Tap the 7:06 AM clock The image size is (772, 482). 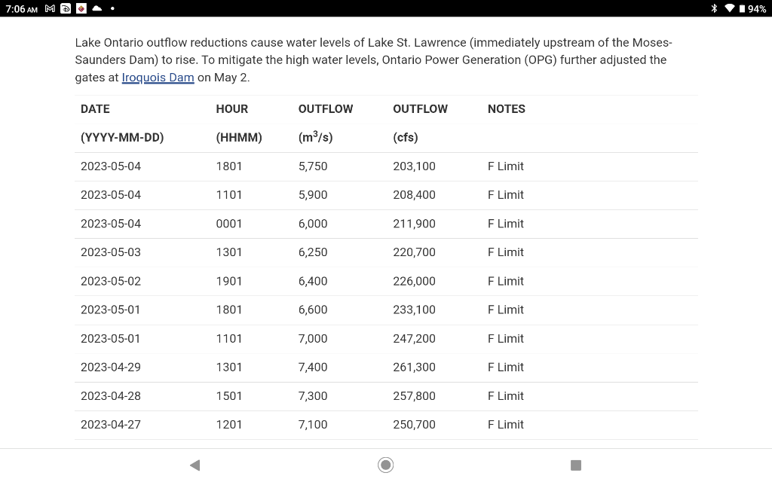click(x=21, y=8)
